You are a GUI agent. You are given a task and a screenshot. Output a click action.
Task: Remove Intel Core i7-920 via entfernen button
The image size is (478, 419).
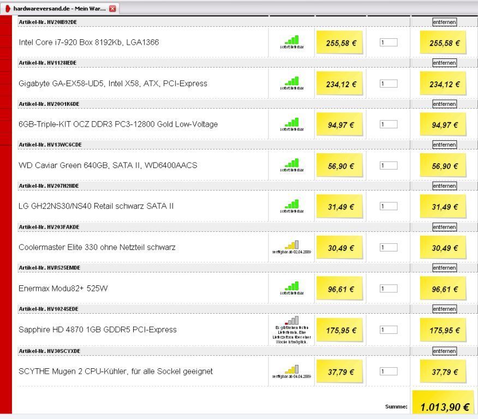(x=445, y=22)
